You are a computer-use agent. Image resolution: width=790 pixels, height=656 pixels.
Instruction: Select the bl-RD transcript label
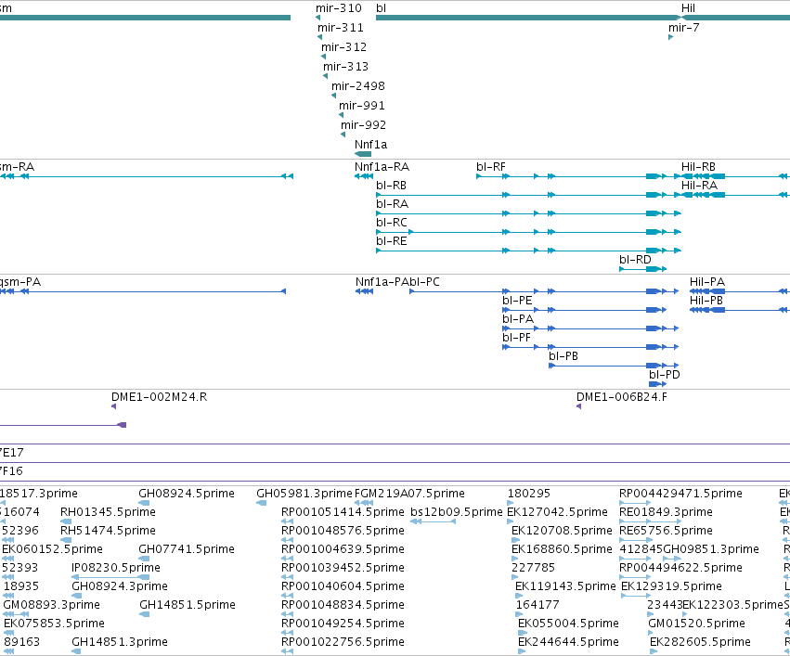click(x=635, y=260)
